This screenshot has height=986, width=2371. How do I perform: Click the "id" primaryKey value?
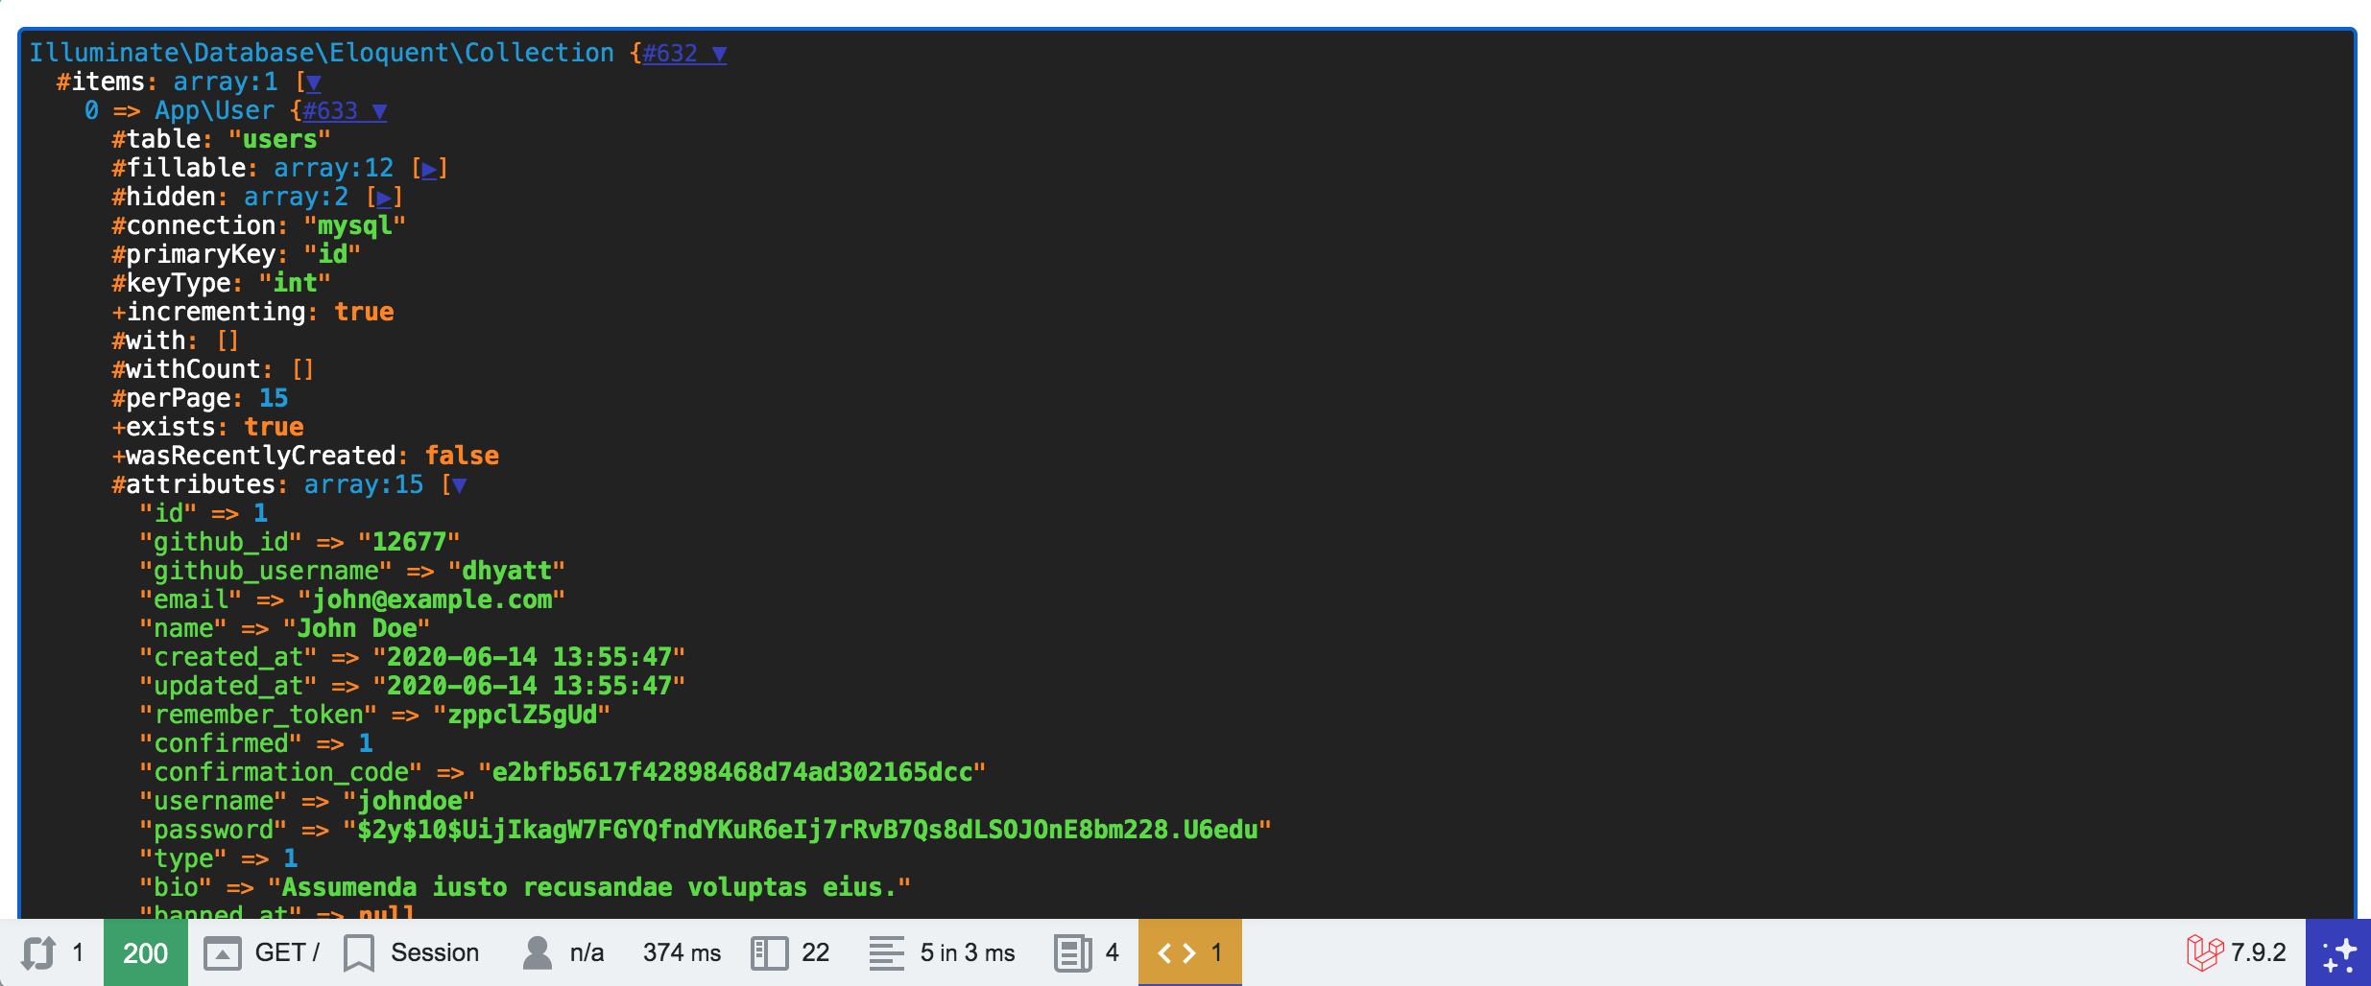(332, 255)
